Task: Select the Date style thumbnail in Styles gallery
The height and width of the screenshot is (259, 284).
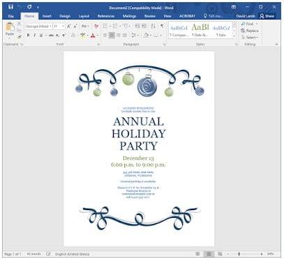Action: tap(200, 30)
